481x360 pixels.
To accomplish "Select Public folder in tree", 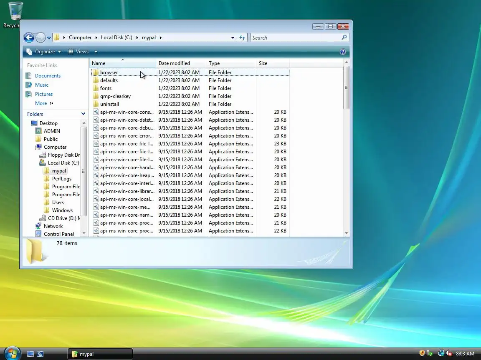I will point(50,139).
